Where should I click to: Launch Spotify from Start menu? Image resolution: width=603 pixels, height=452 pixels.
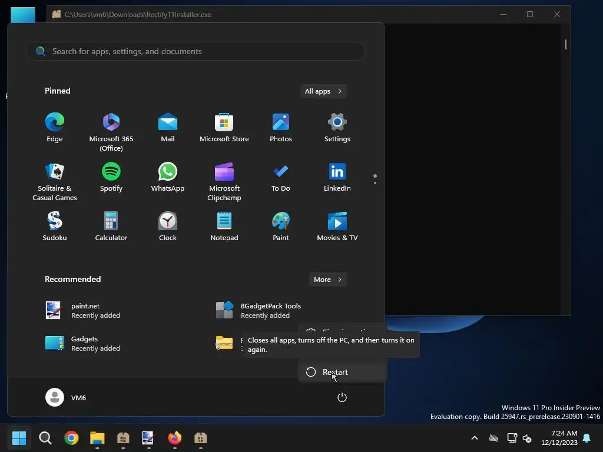[111, 177]
